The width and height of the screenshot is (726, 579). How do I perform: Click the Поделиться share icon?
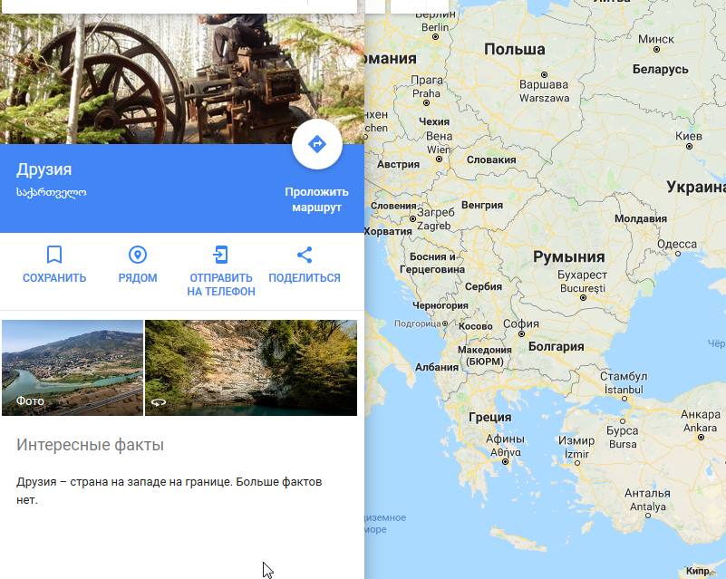pyautogui.click(x=305, y=255)
